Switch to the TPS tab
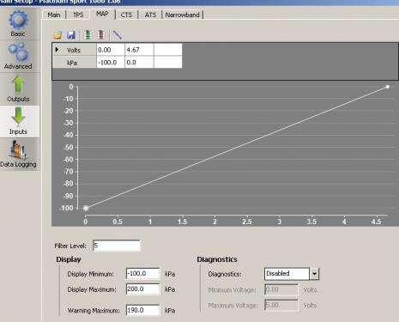Screen dimensions: 399x322 pos(78,15)
